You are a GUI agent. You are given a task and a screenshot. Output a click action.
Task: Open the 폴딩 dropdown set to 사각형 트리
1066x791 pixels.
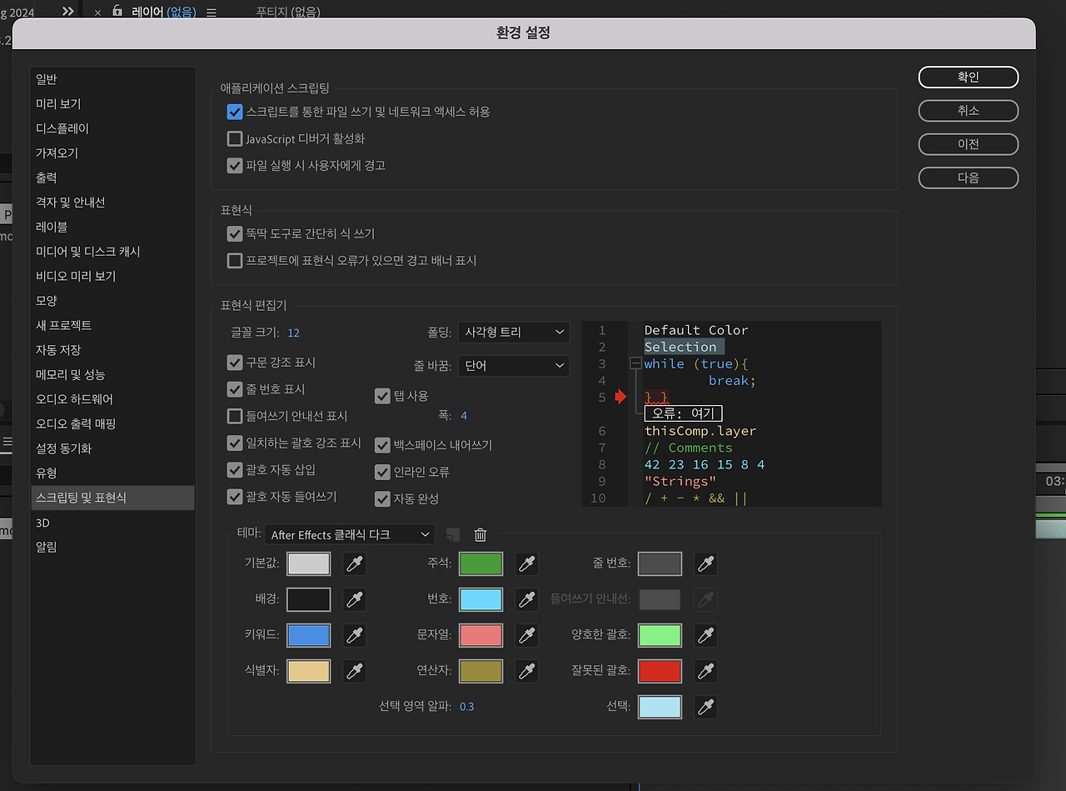coord(513,332)
